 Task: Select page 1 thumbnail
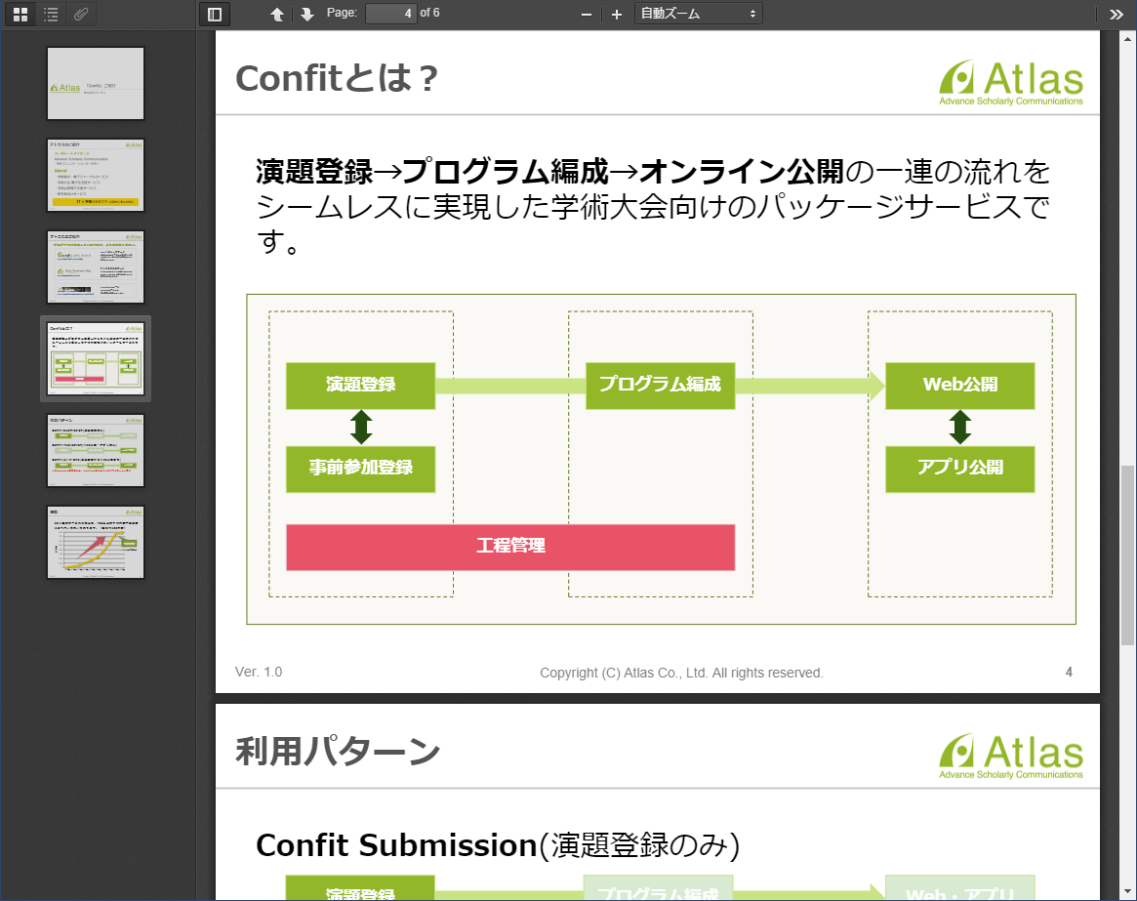click(96, 84)
